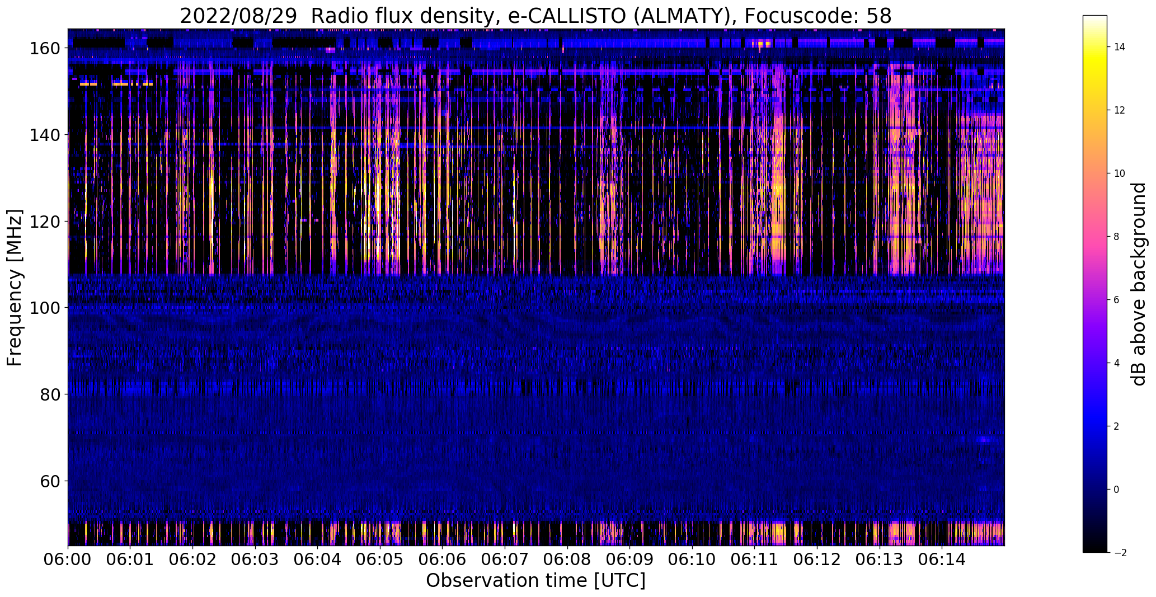
Task: Click the 'dB above background' colorbar label
Action: (1139, 284)
